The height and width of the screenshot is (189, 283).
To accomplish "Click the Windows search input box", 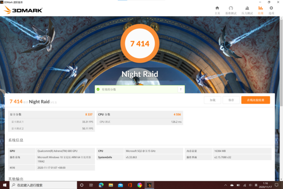I will coord(43,185).
